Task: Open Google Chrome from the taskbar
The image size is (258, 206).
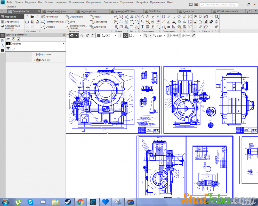Action: coord(80,202)
